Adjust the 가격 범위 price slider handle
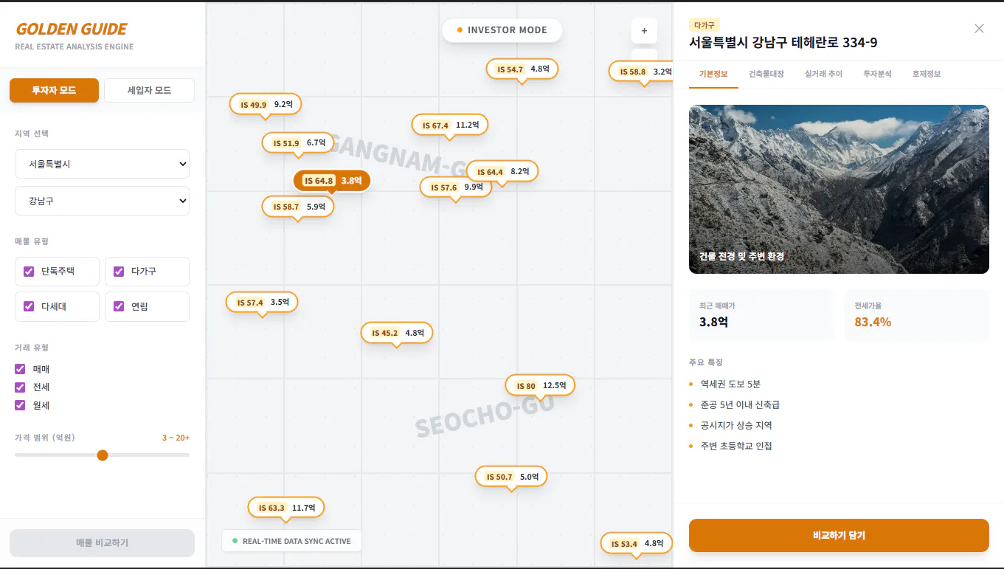The image size is (1004, 569). (103, 455)
